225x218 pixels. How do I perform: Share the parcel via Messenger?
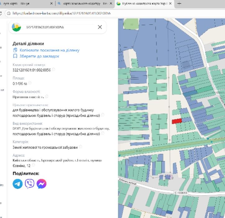point(41,184)
